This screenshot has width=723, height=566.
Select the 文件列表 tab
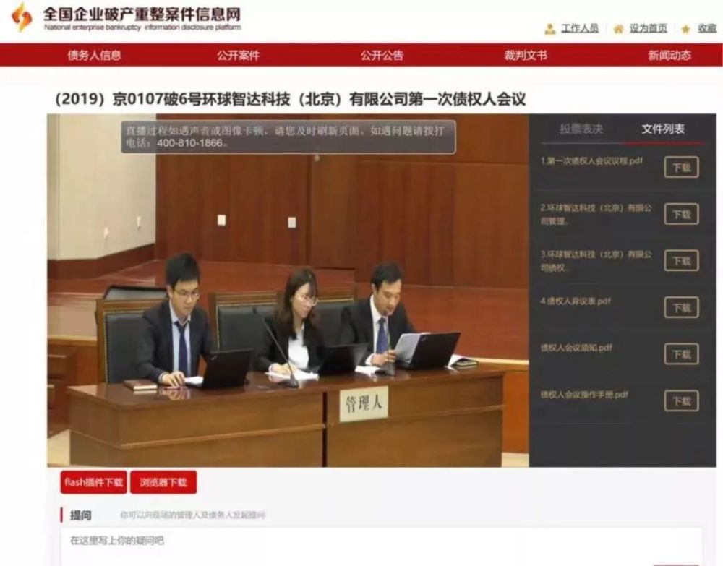663,129
